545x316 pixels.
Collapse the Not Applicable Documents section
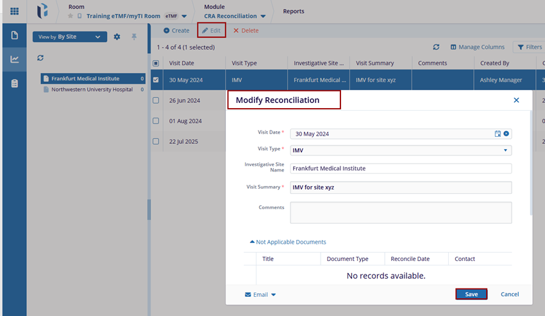click(x=288, y=242)
